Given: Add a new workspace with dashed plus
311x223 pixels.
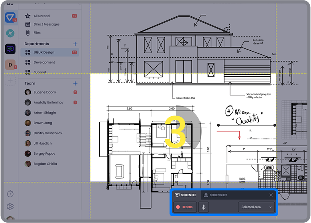Looking at the screenshot, I should coord(10,80).
